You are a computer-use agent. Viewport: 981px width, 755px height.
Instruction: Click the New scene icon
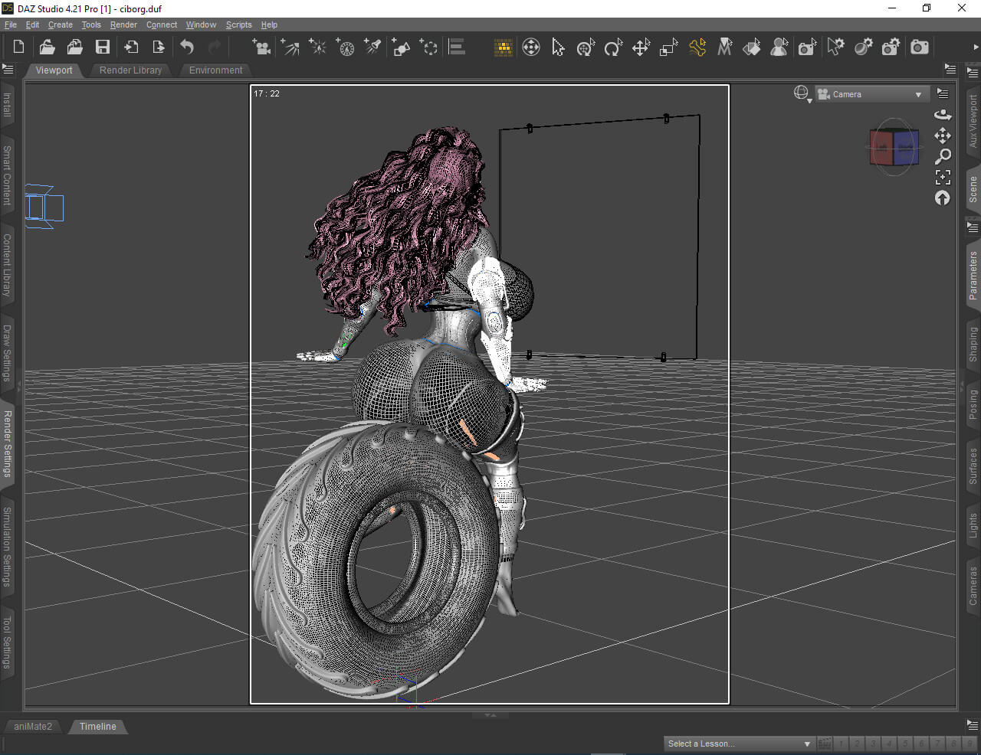(19, 47)
